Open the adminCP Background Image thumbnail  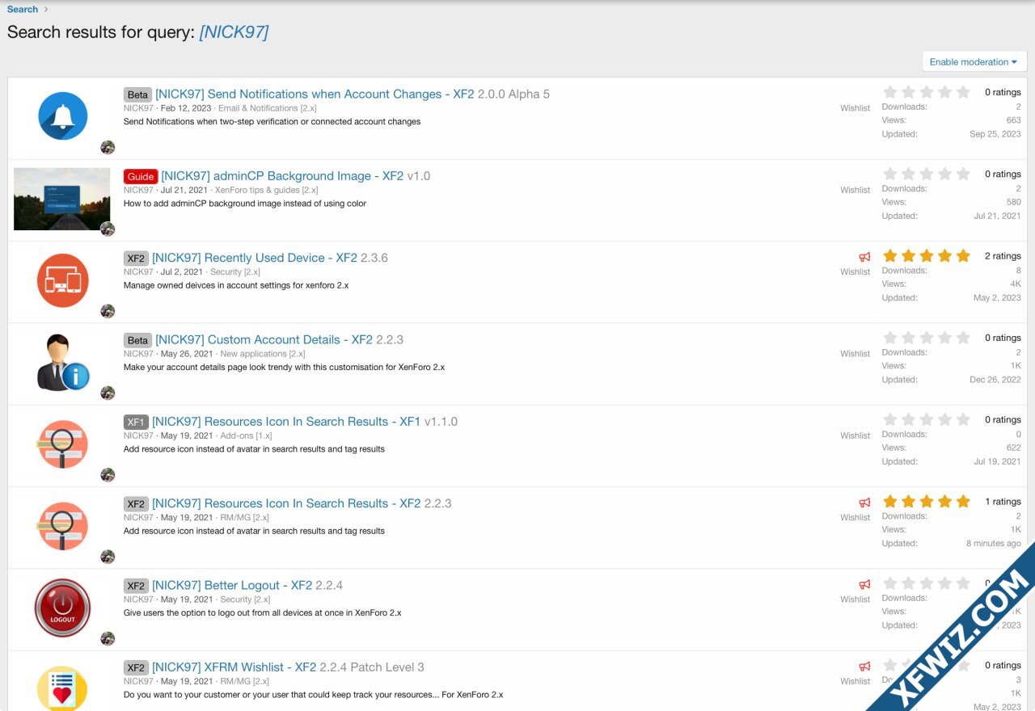[x=62, y=199]
